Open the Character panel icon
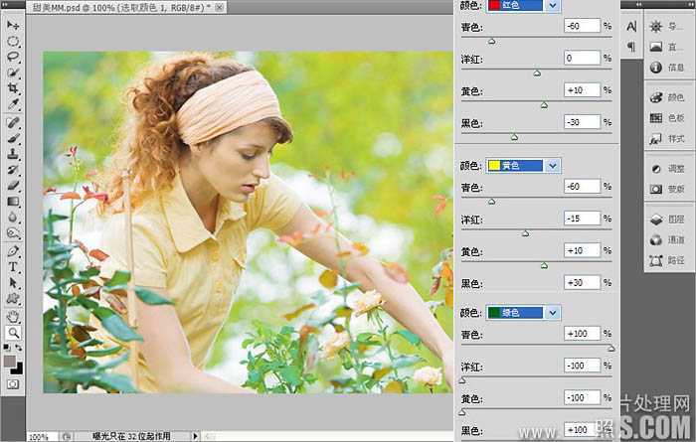Viewport: 696px width, 442px height. point(631,27)
